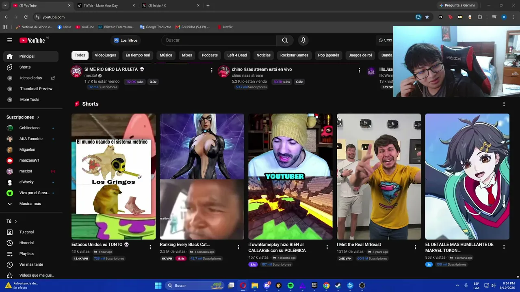
Task: Activate voice search microphone
Action: point(303,40)
